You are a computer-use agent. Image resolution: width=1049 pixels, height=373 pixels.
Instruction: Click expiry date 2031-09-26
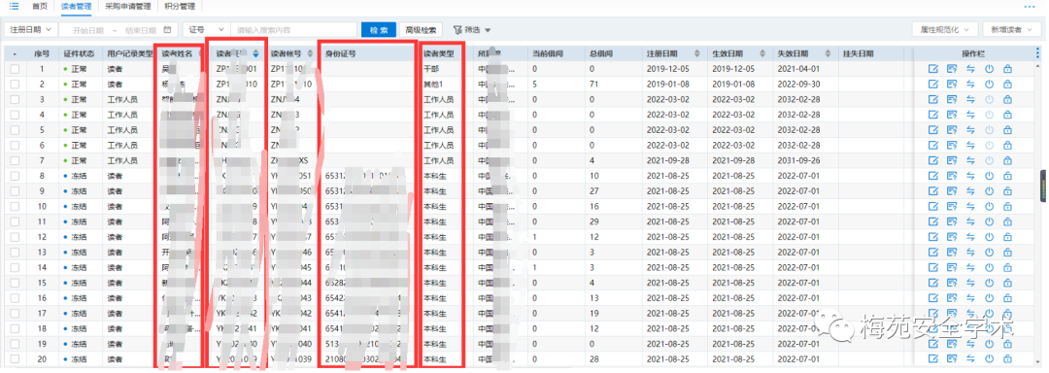coord(798,160)
